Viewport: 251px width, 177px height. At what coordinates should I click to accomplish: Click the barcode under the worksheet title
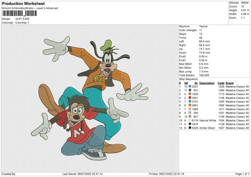pyautogui.click(x=19, y=13)
